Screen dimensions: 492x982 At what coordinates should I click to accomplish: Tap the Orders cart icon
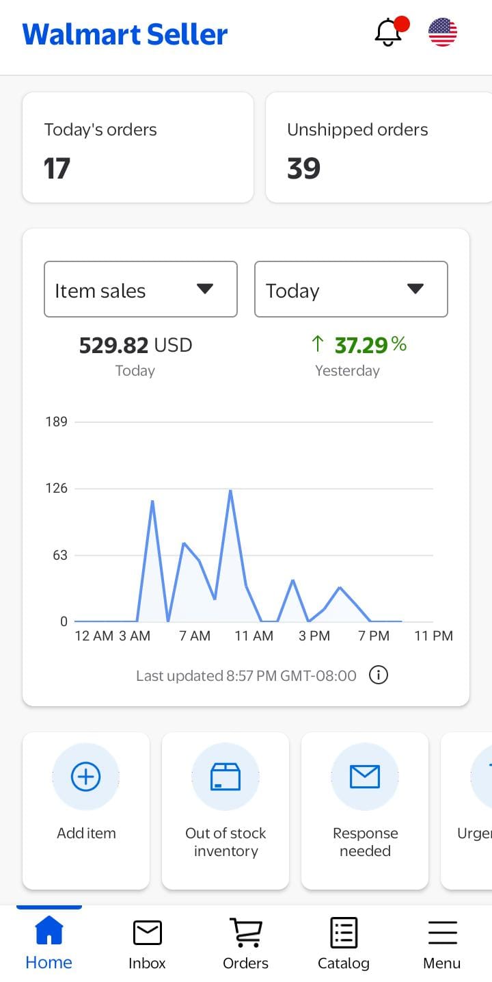245,932
